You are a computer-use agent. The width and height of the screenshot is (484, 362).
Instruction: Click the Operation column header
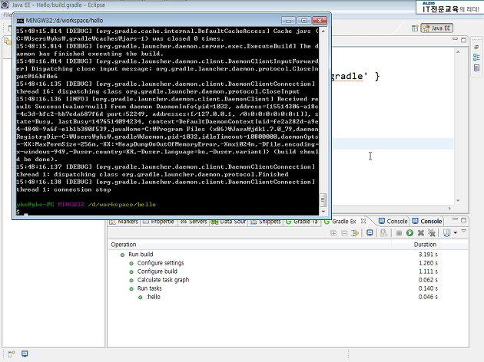tap(250, 245)
